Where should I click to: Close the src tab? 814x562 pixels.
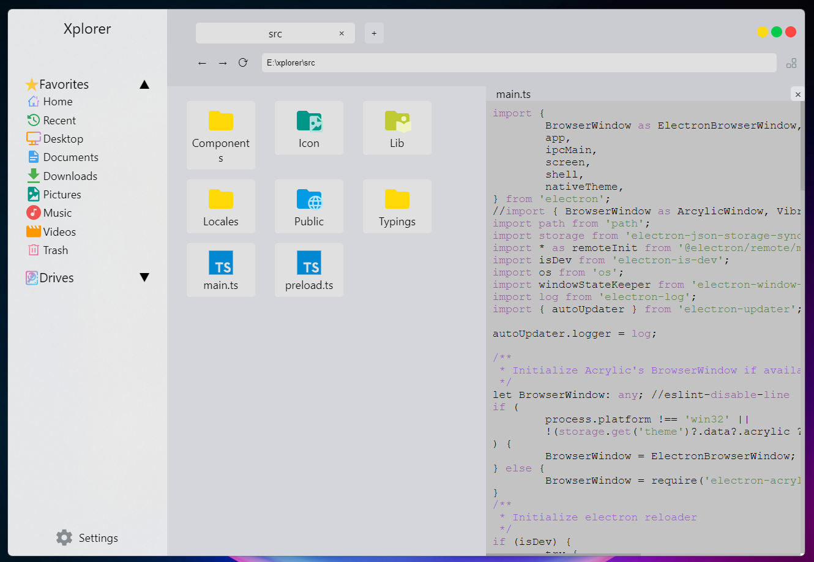(x=342, y=34)
